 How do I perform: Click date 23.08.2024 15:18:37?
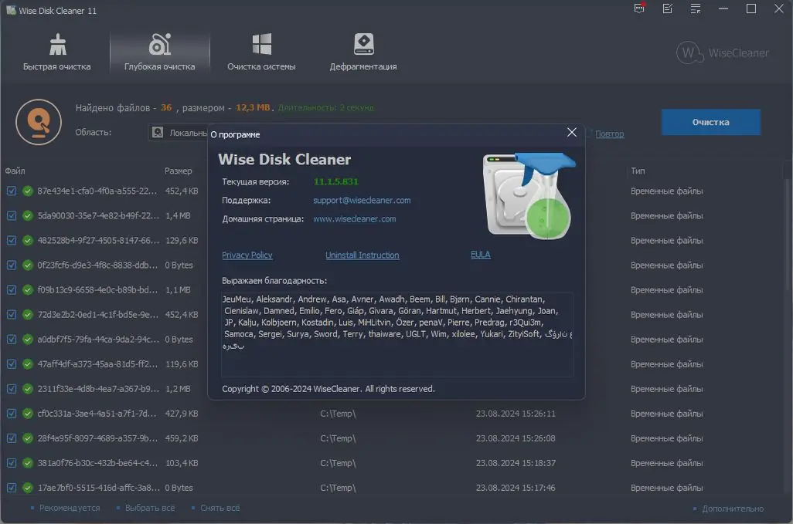[516, 463]
